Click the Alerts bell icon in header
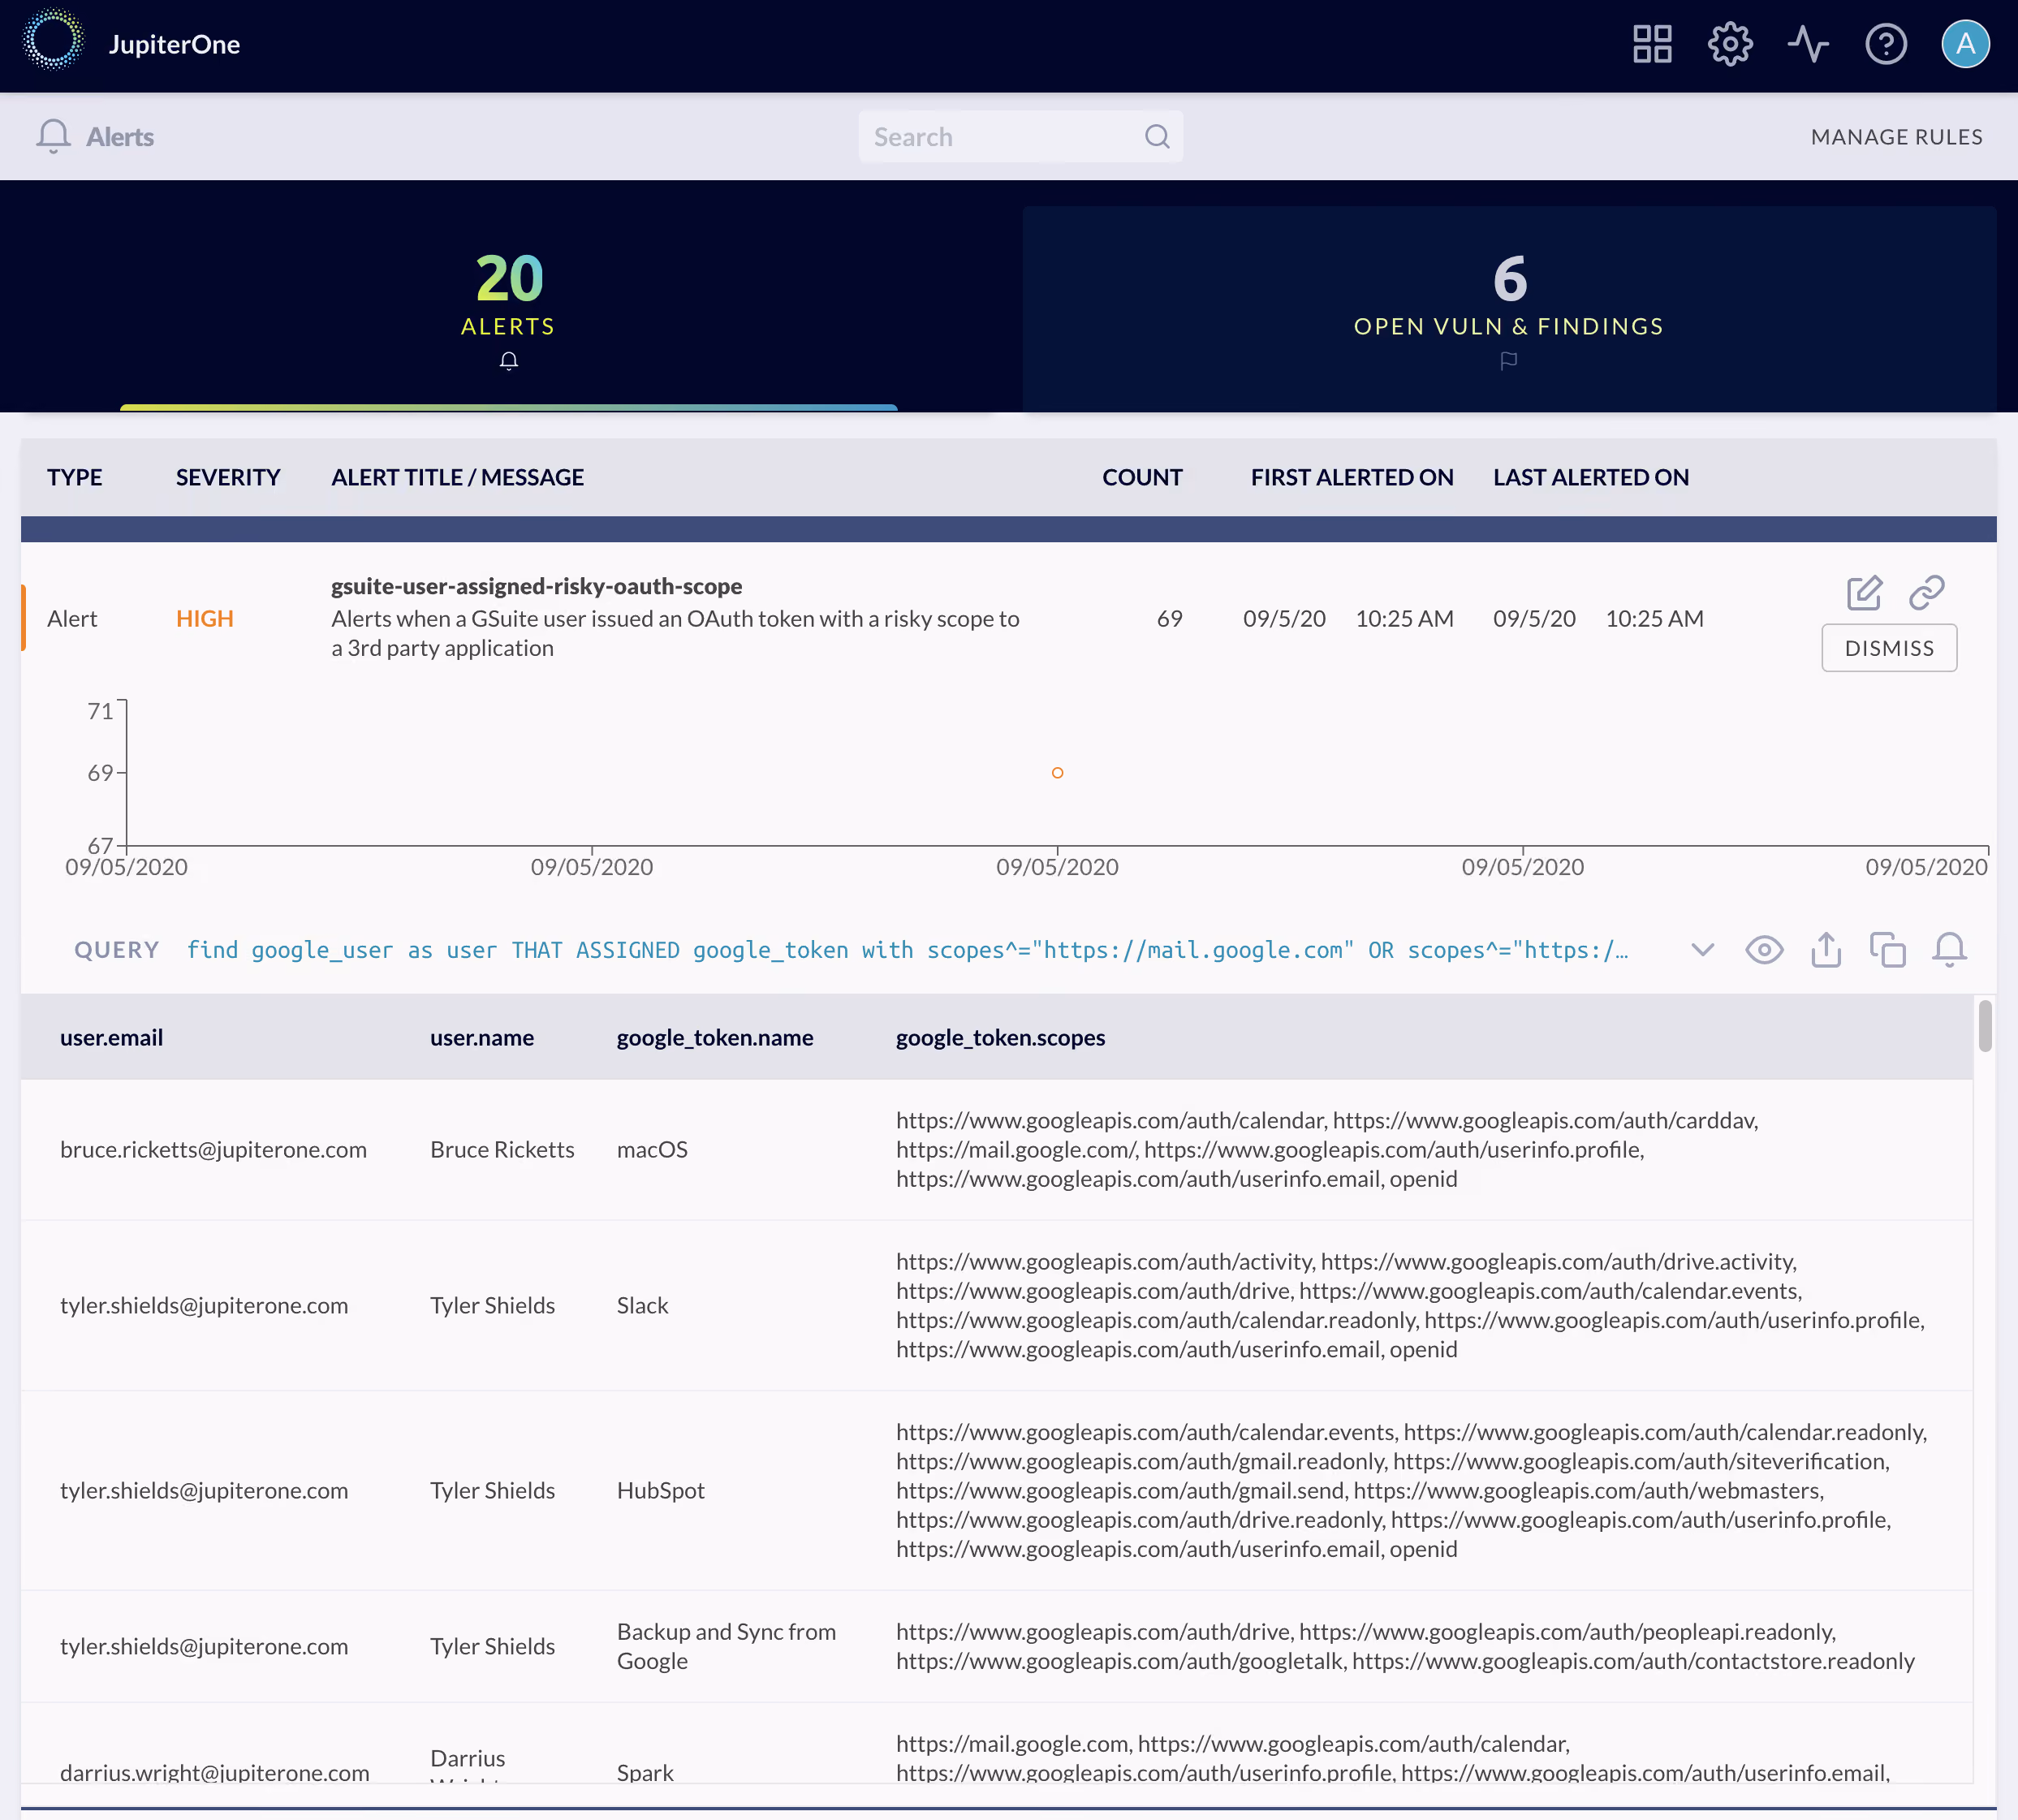2018x1820 pixels. [x=53, y=136]
